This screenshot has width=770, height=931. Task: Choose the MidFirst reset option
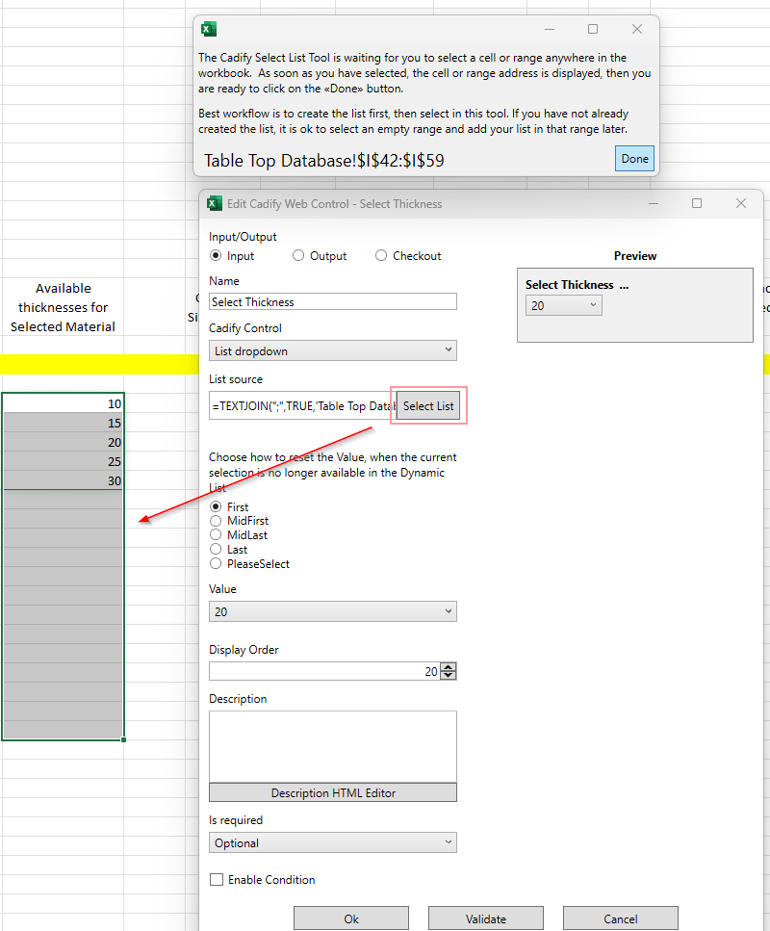click(x=217, y=521)
